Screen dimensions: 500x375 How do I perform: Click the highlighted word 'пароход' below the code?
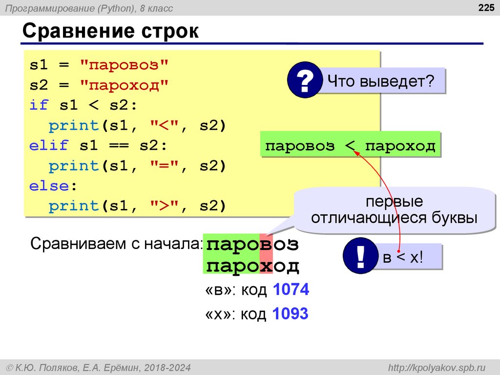pos(252,266)
